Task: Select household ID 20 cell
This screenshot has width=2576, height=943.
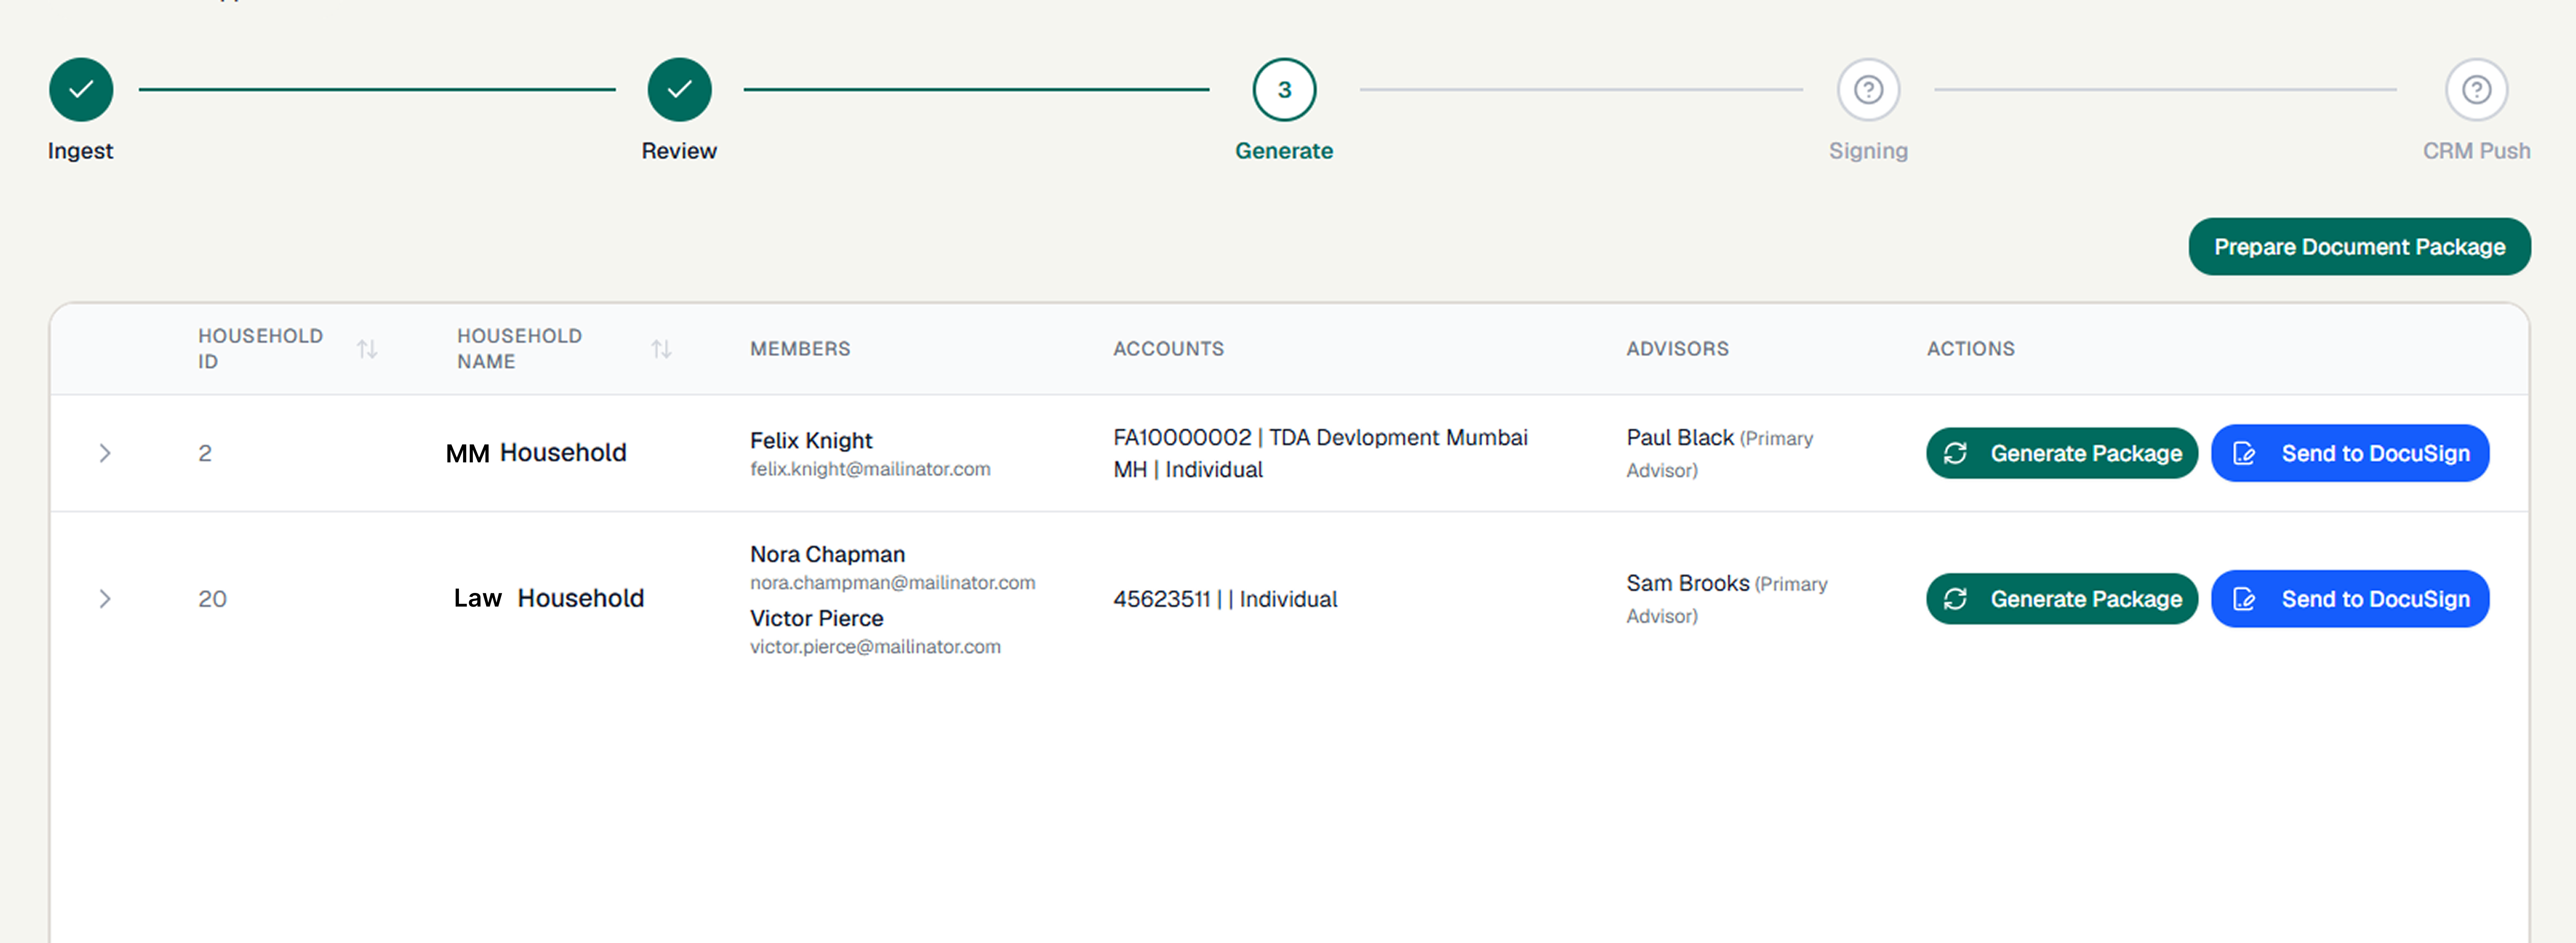Action: pos(212,599)
